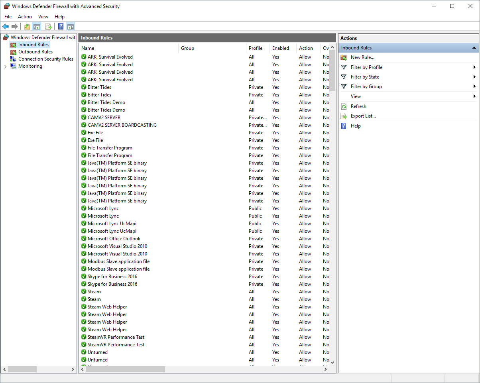Open the Help menu in menu bar
The image size is (480, 383).
[59, 17]
